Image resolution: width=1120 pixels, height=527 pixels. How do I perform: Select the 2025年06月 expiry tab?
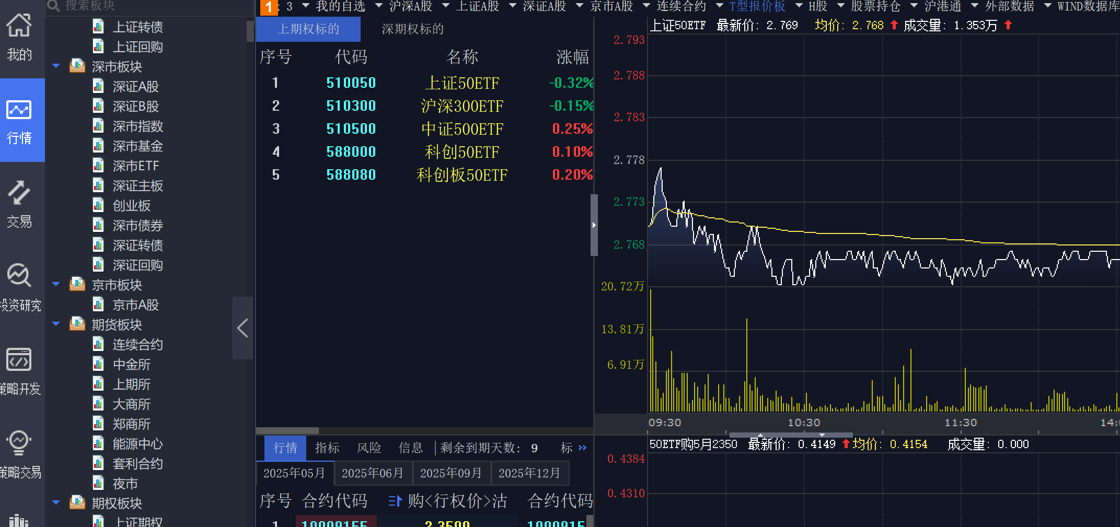[x=373, y=473]
